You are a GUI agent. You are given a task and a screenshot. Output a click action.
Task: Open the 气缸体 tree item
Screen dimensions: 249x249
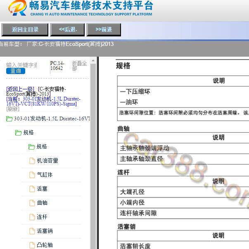coord(45,175)
